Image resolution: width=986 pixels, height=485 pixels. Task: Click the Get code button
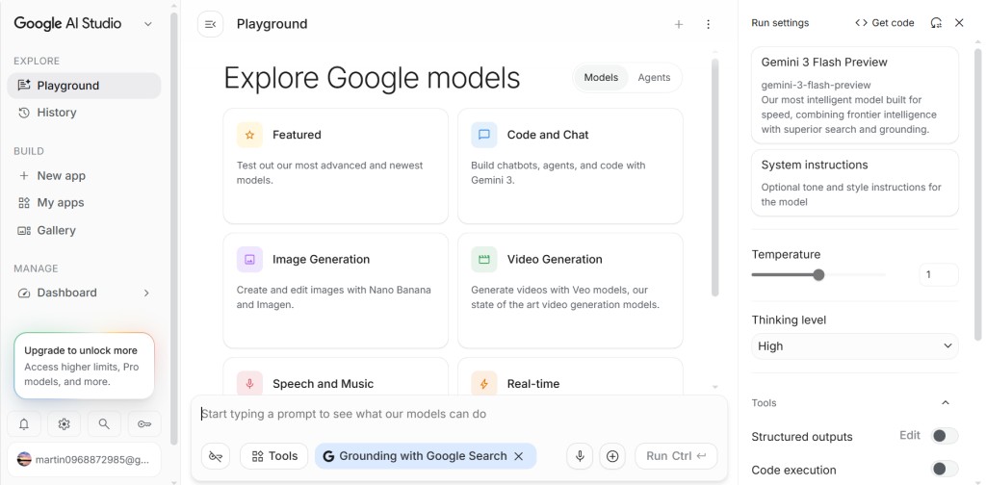884,23
